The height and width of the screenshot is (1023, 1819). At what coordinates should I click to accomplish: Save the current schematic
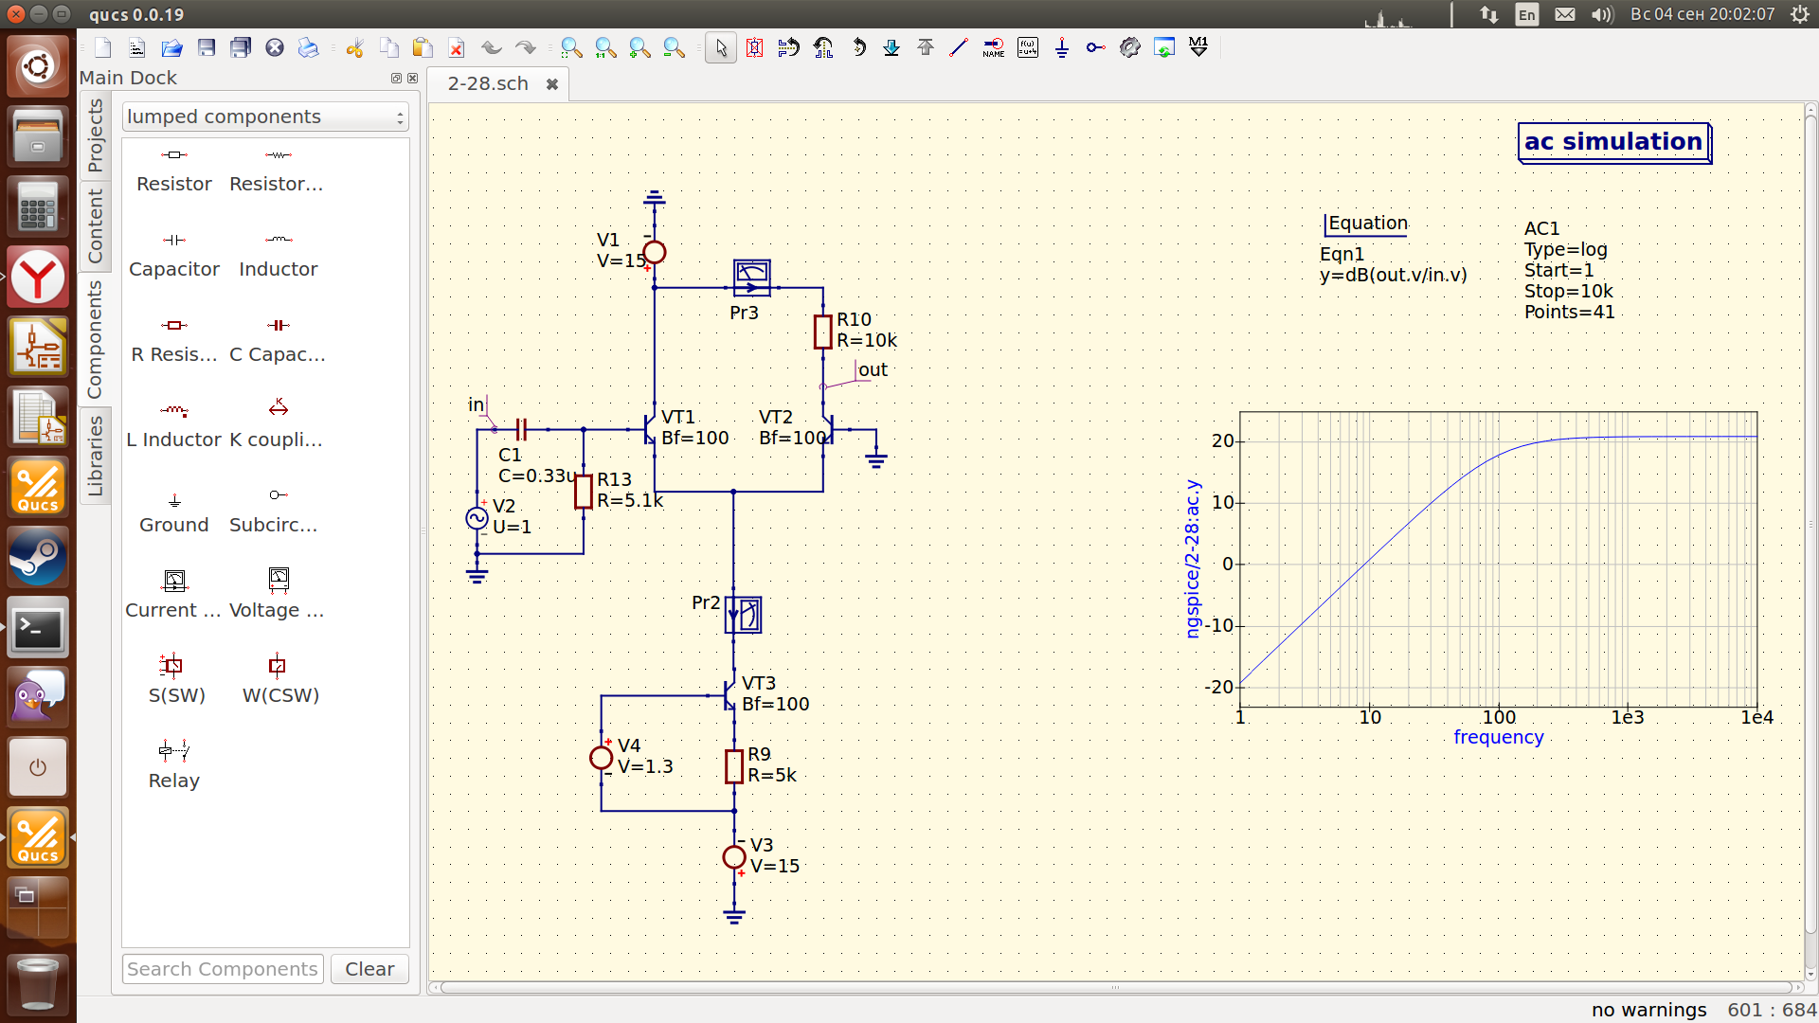pos(207,47)
